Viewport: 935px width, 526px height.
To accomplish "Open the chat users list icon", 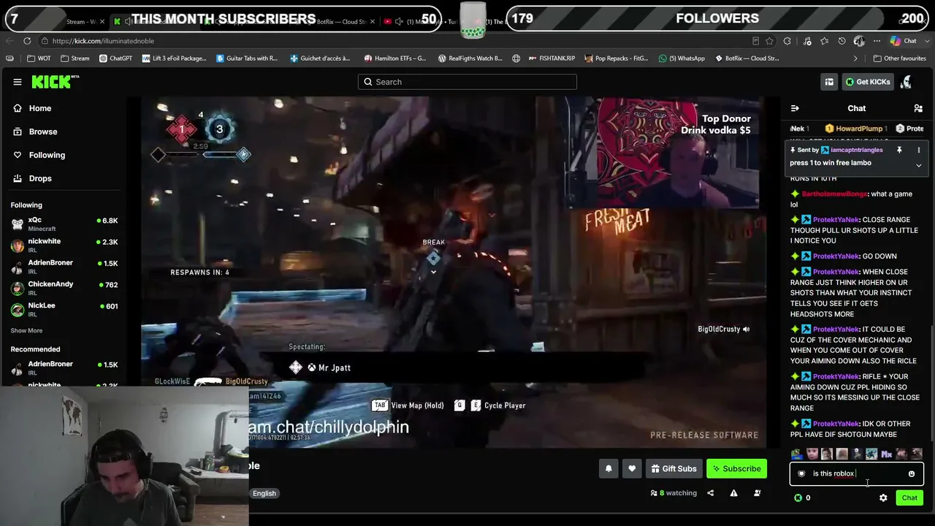I will 918,108.
